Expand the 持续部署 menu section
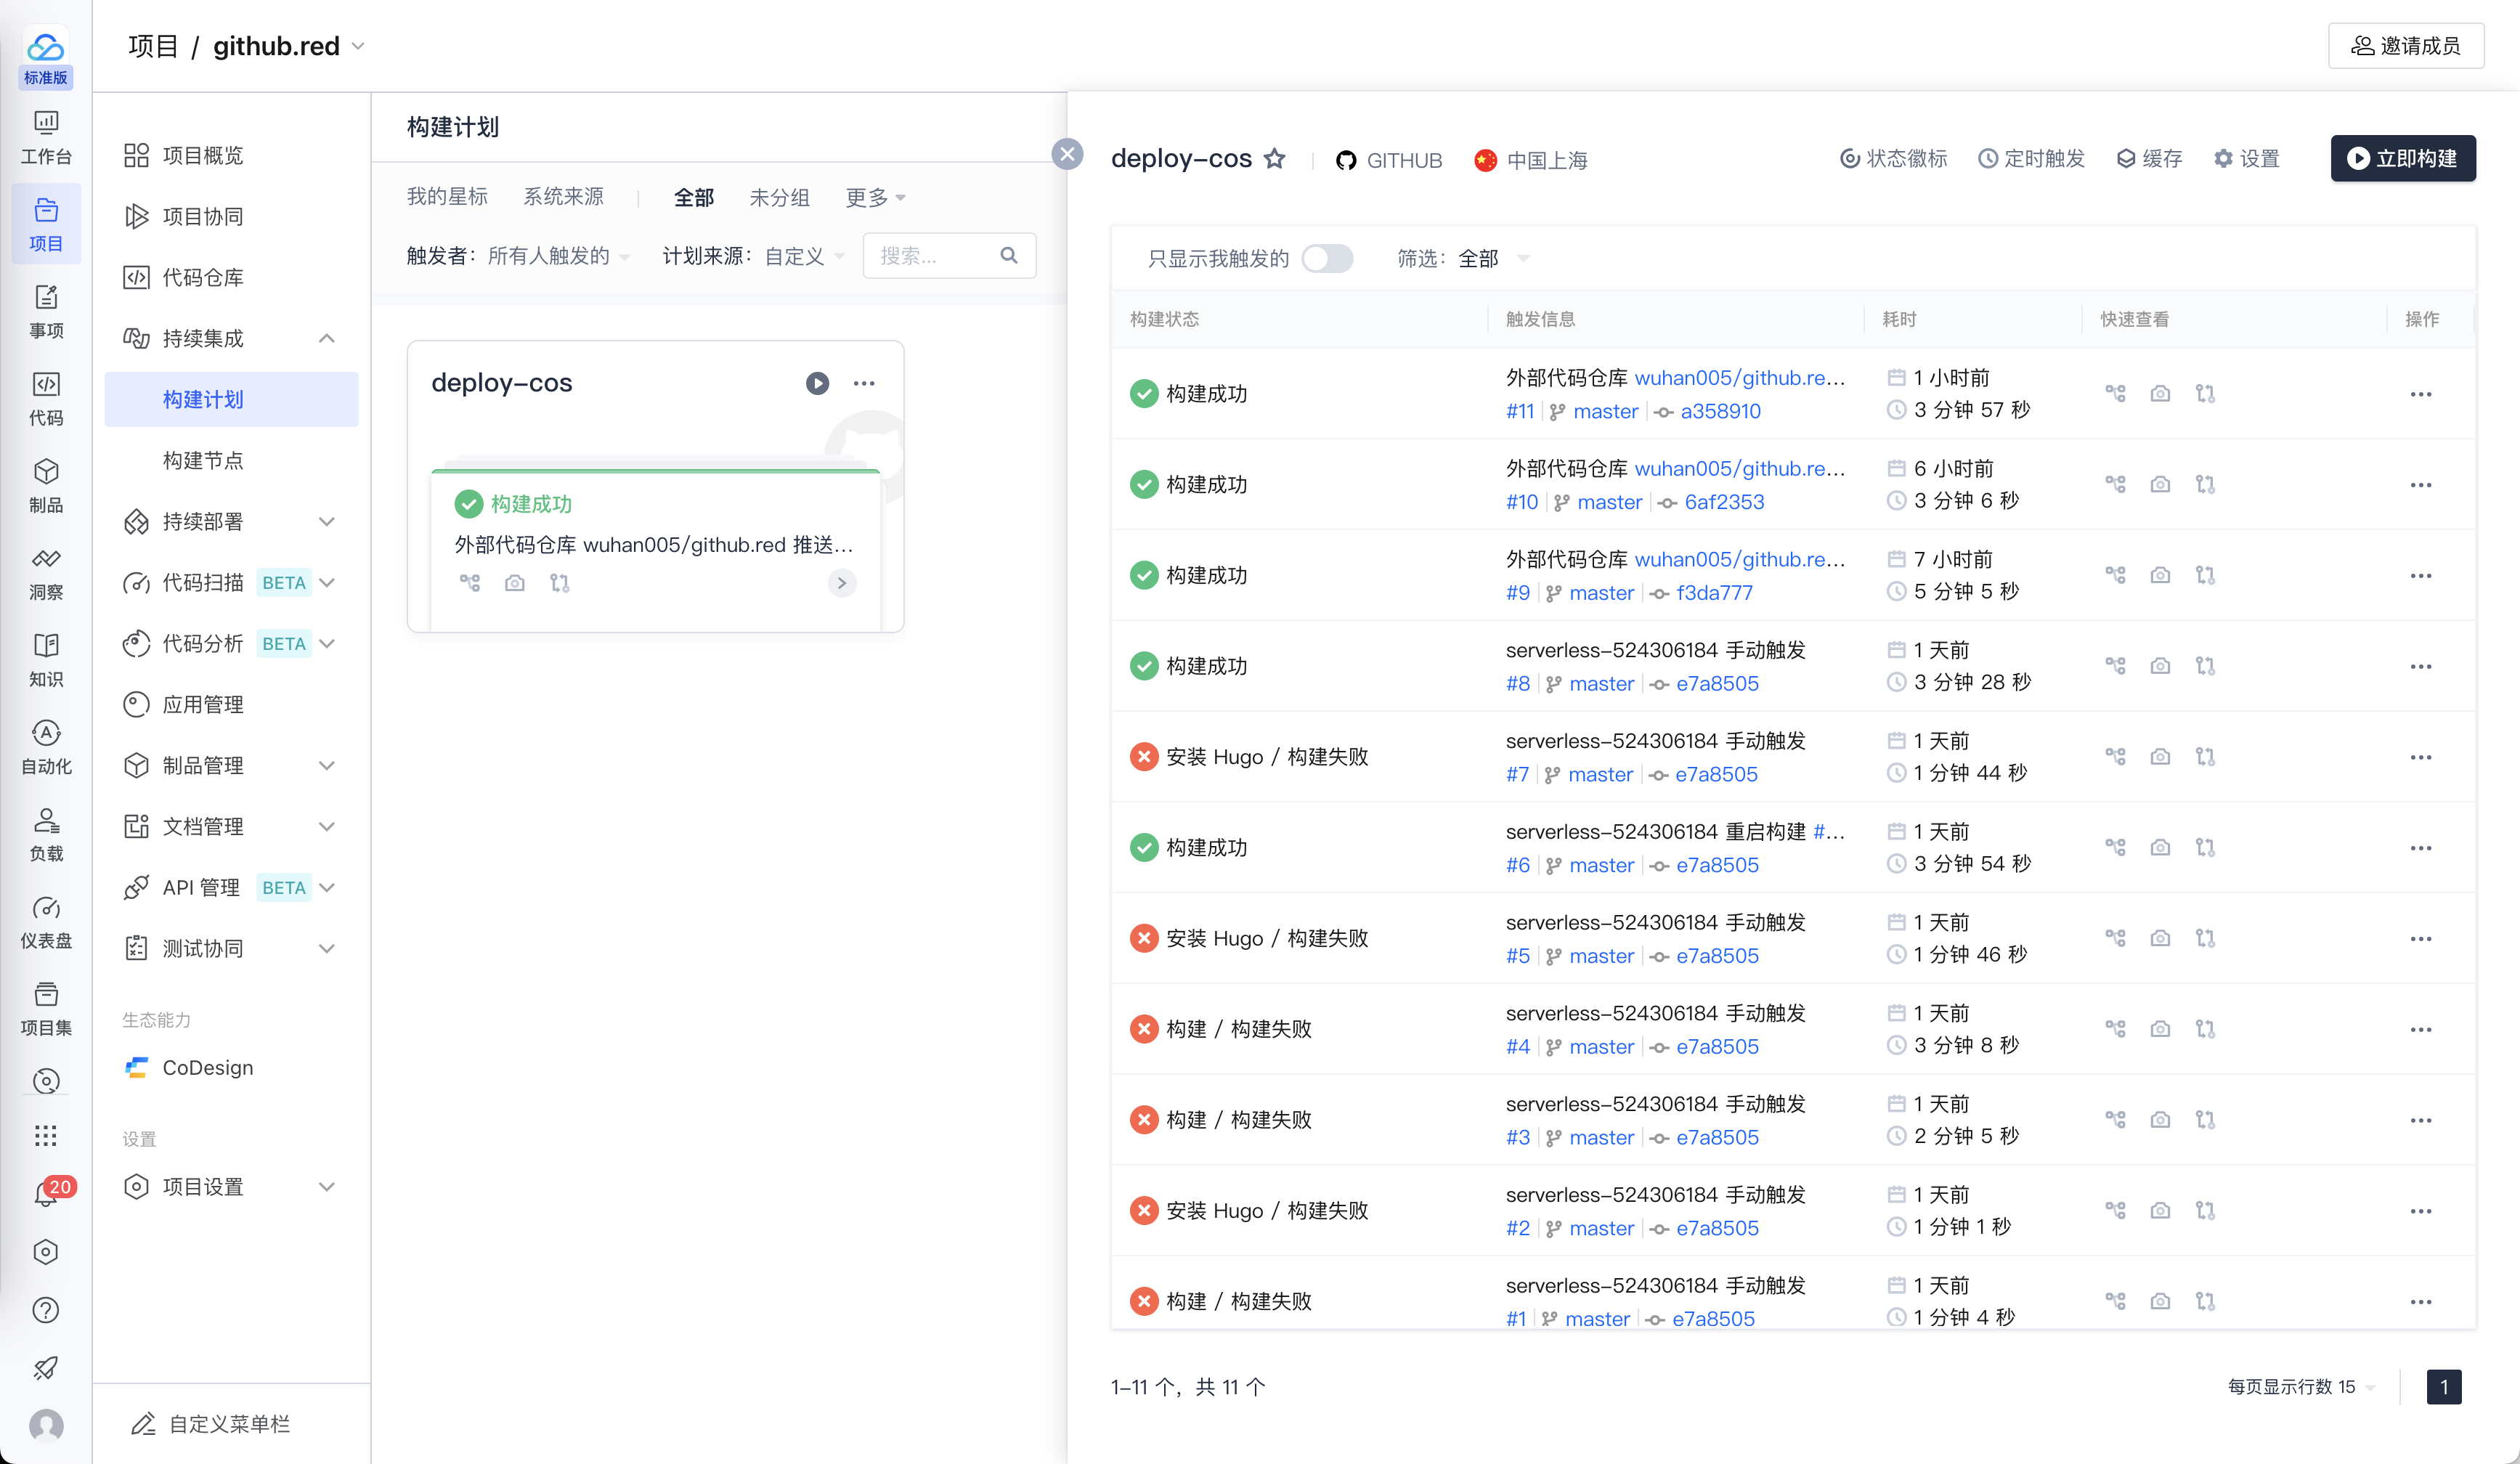The width and height of the screenshot is (2520, 1464). [x=326, y=521]
